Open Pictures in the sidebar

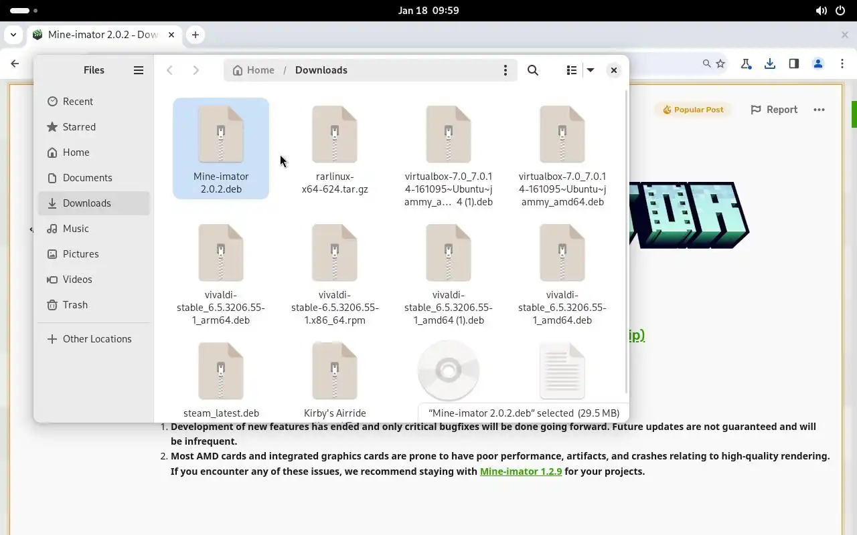(x=94, y=254)
